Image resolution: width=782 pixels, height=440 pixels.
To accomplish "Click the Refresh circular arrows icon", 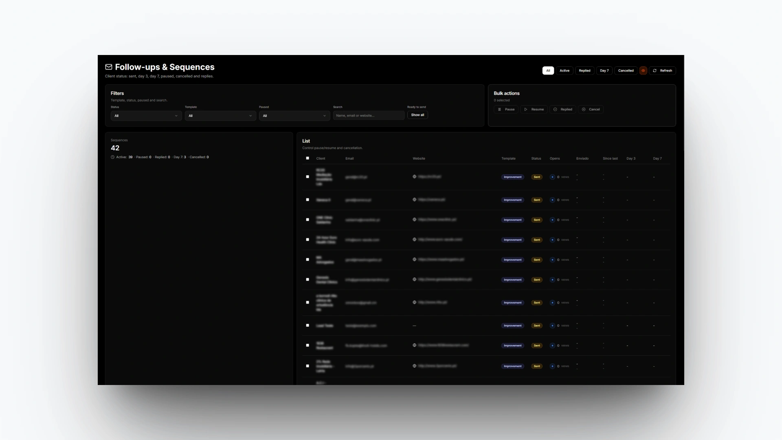I will [x=655, y=70].
